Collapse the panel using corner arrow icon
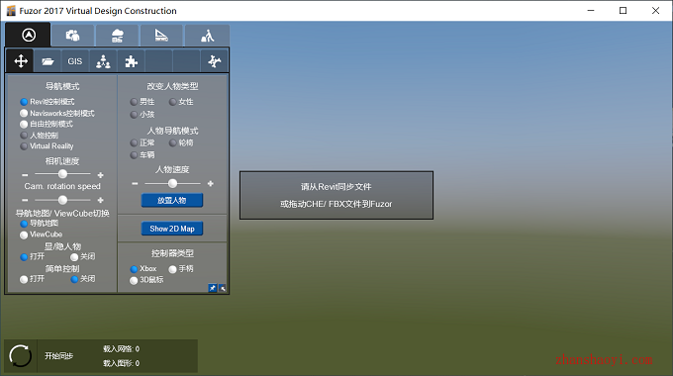673x376 pixels. click(x=223, y=288)
